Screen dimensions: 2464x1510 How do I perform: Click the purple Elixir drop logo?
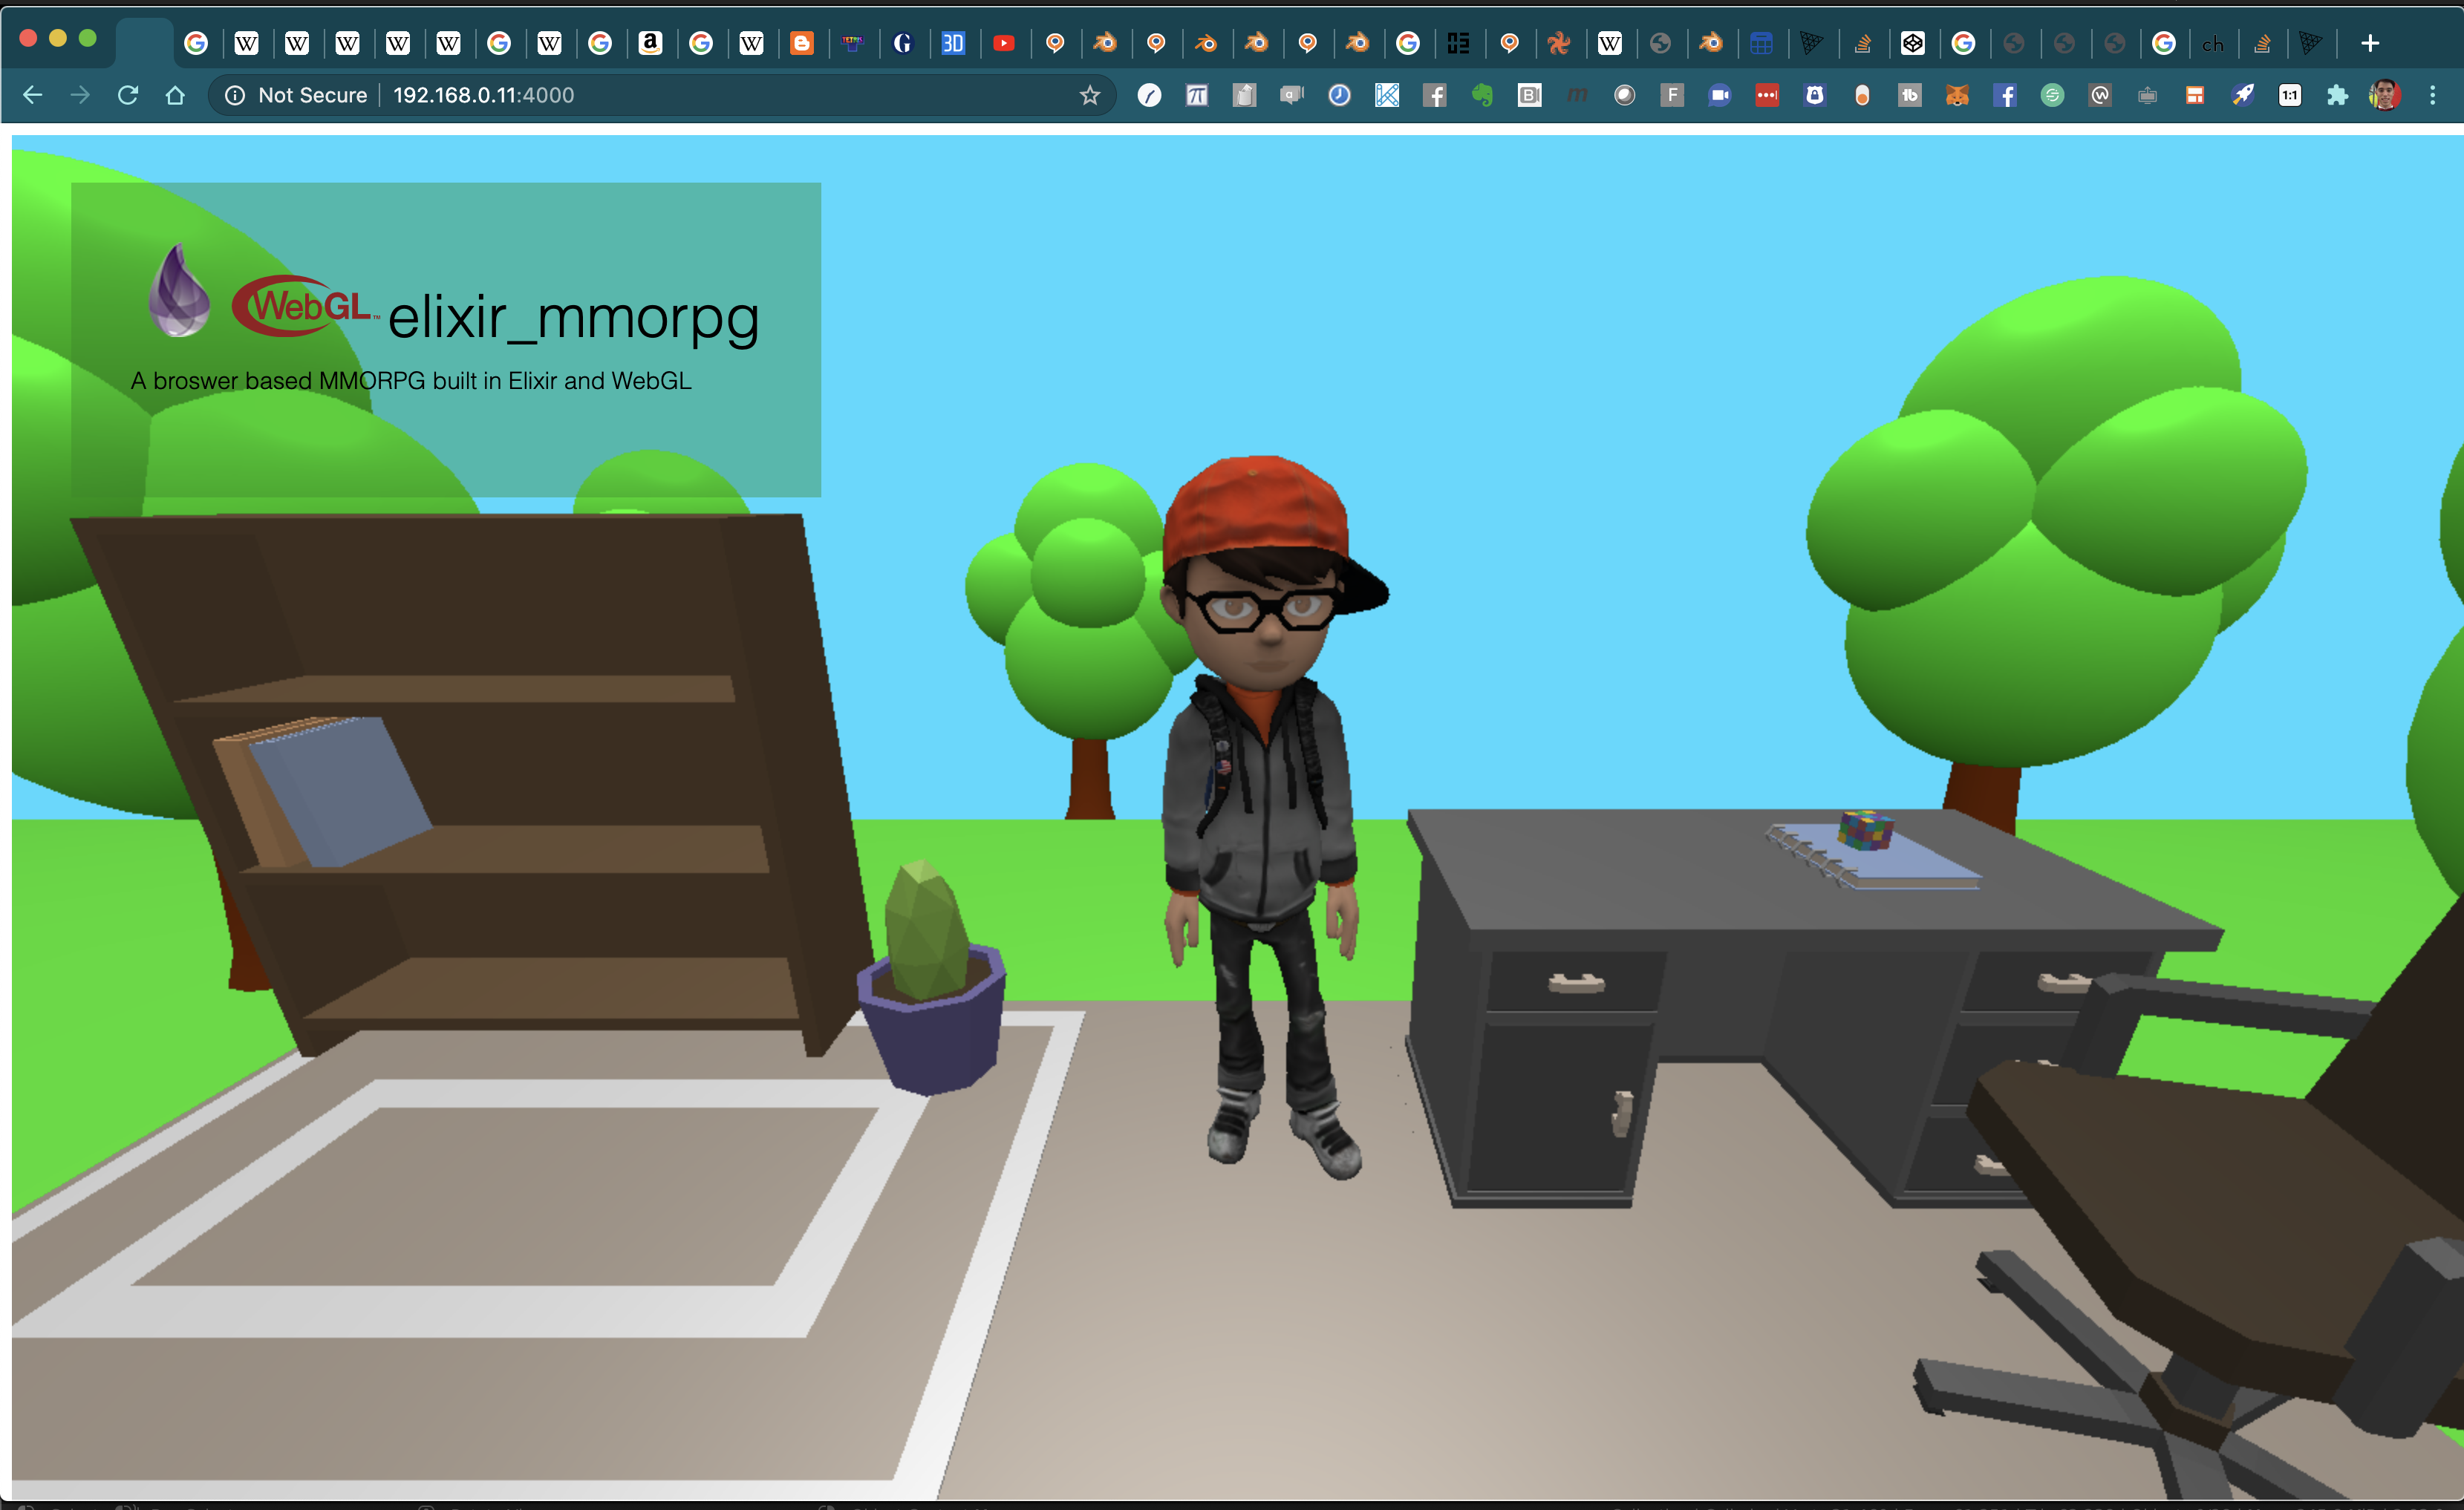click(179, 290)
